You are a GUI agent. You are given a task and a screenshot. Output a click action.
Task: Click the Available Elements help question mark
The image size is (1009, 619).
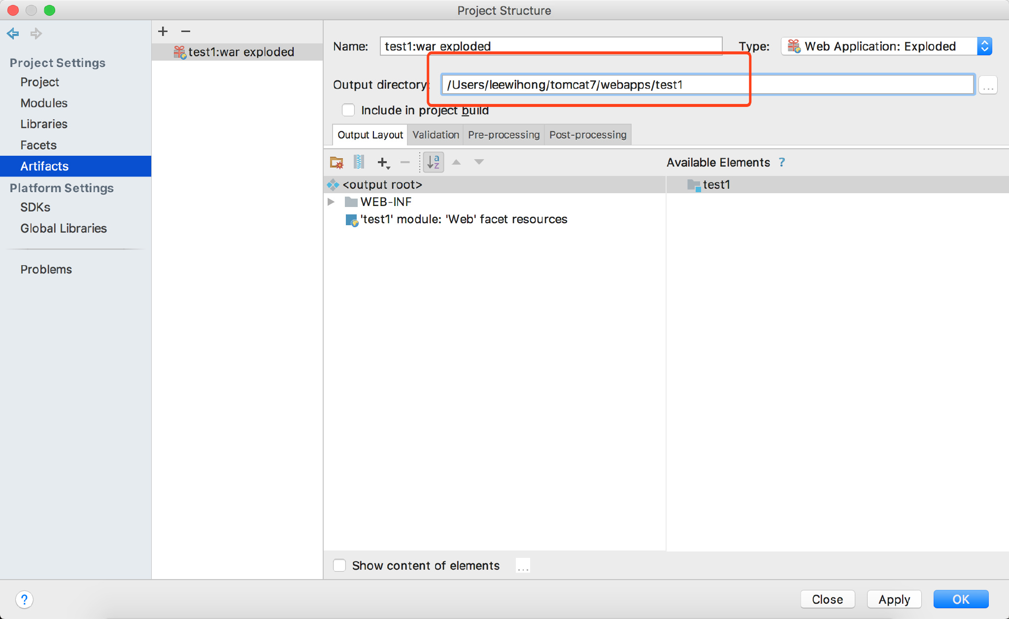point(782,162)
